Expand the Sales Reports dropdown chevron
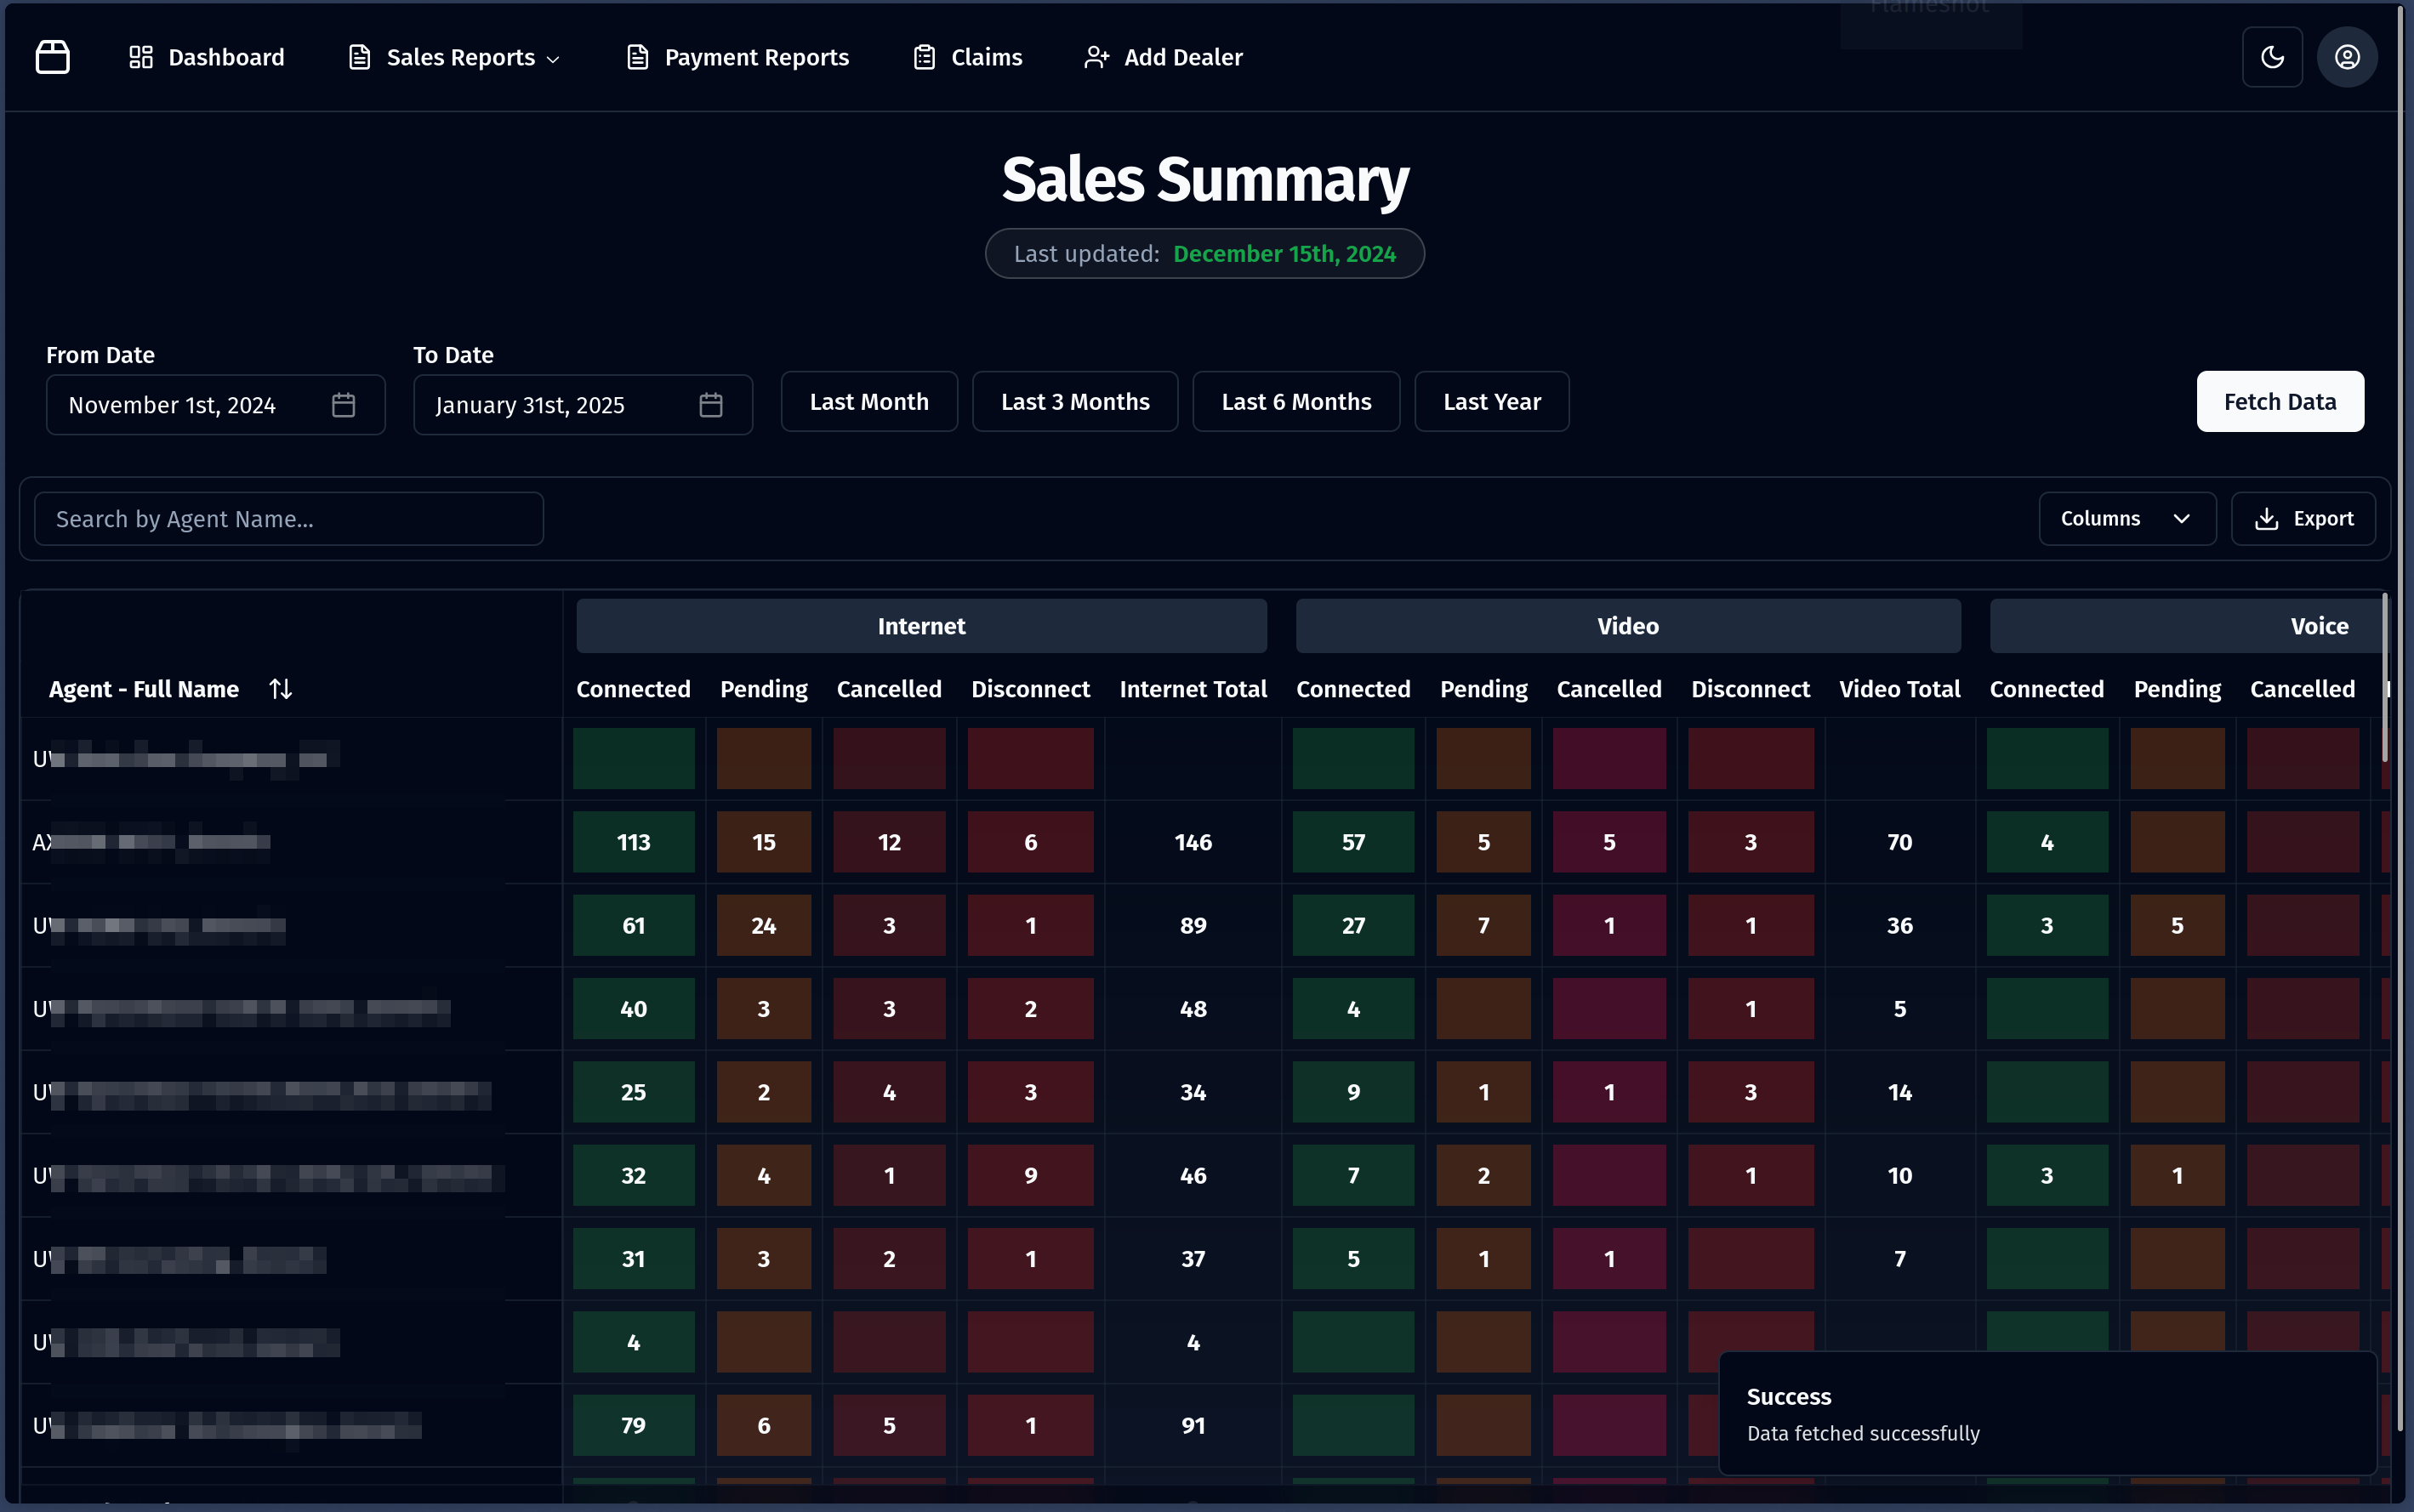The width and height of the screenshot is (2414, 1512). tap(553, 58)
